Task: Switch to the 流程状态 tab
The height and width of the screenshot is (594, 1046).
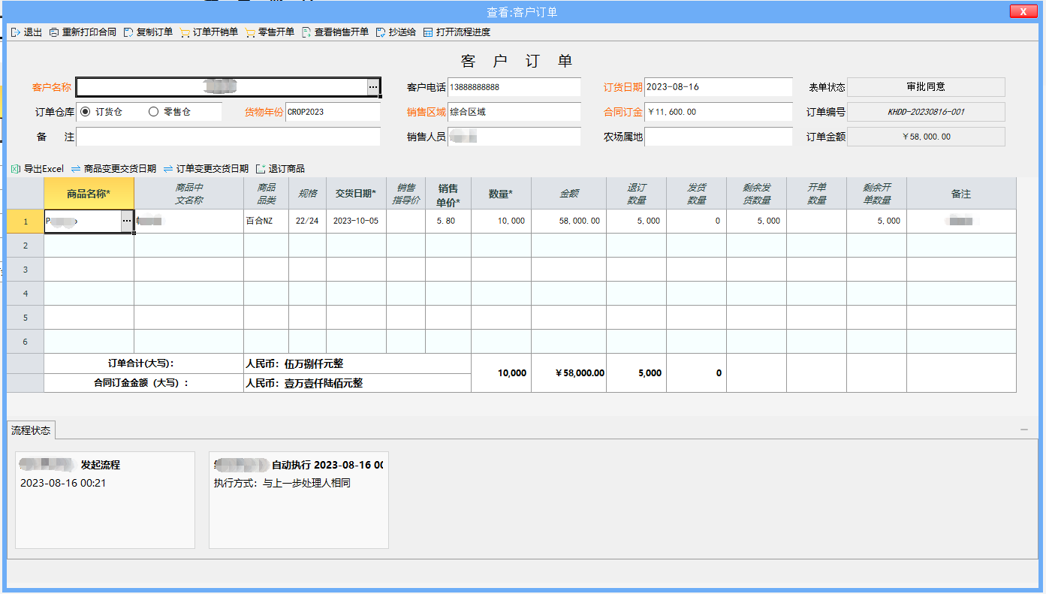Action: 31,430
